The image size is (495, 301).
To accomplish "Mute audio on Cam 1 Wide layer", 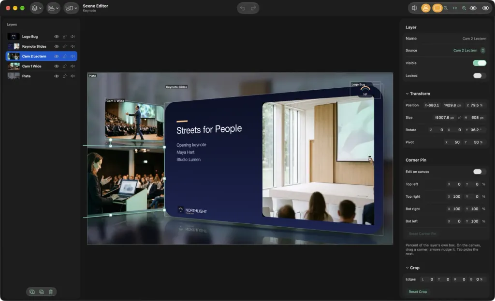I will (73, 66).
